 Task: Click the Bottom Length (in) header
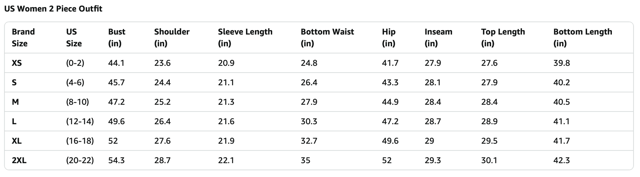point(583,38)
